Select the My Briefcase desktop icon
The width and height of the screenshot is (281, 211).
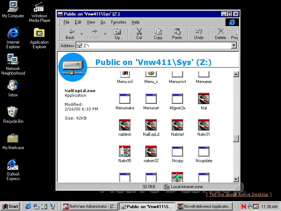point(13,141)
